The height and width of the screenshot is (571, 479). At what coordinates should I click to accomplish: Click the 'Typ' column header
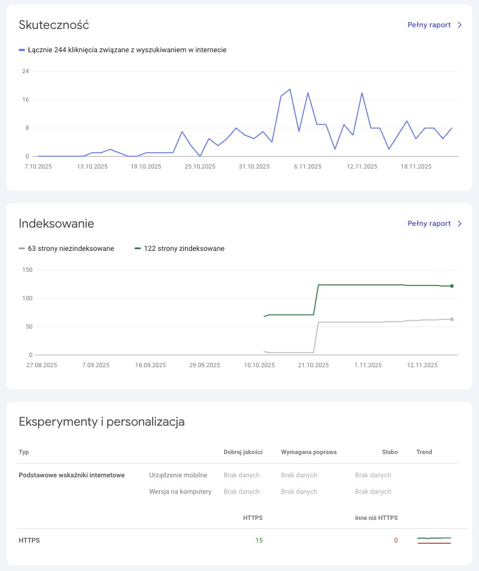coord(24,452)
